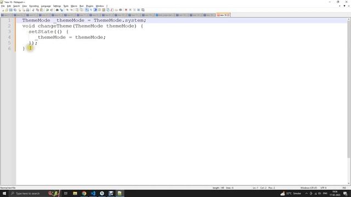The height and width of the screenshot is (197, 351).
Task: Click the Close All toolbar icon
Action: [x=24, y=10]
